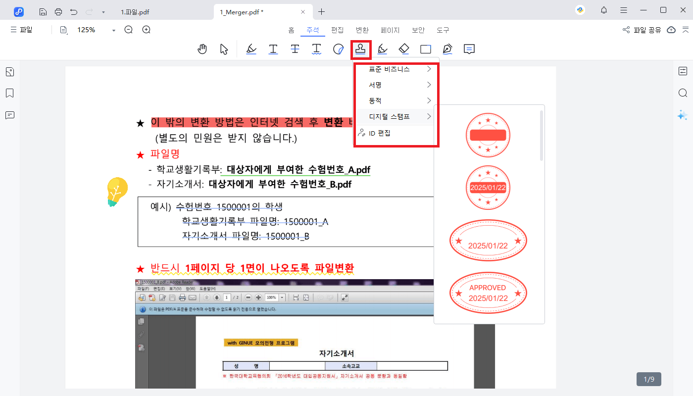This screenshot has height=396, width=693.
Task: Open the properties panel on the right
Action: coord(683,71)
